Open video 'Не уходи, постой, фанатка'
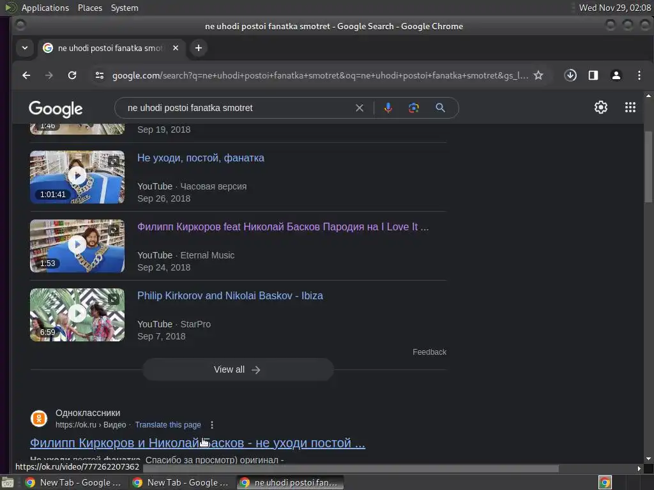Screen dimensions: 654x490 coord(201,158)
